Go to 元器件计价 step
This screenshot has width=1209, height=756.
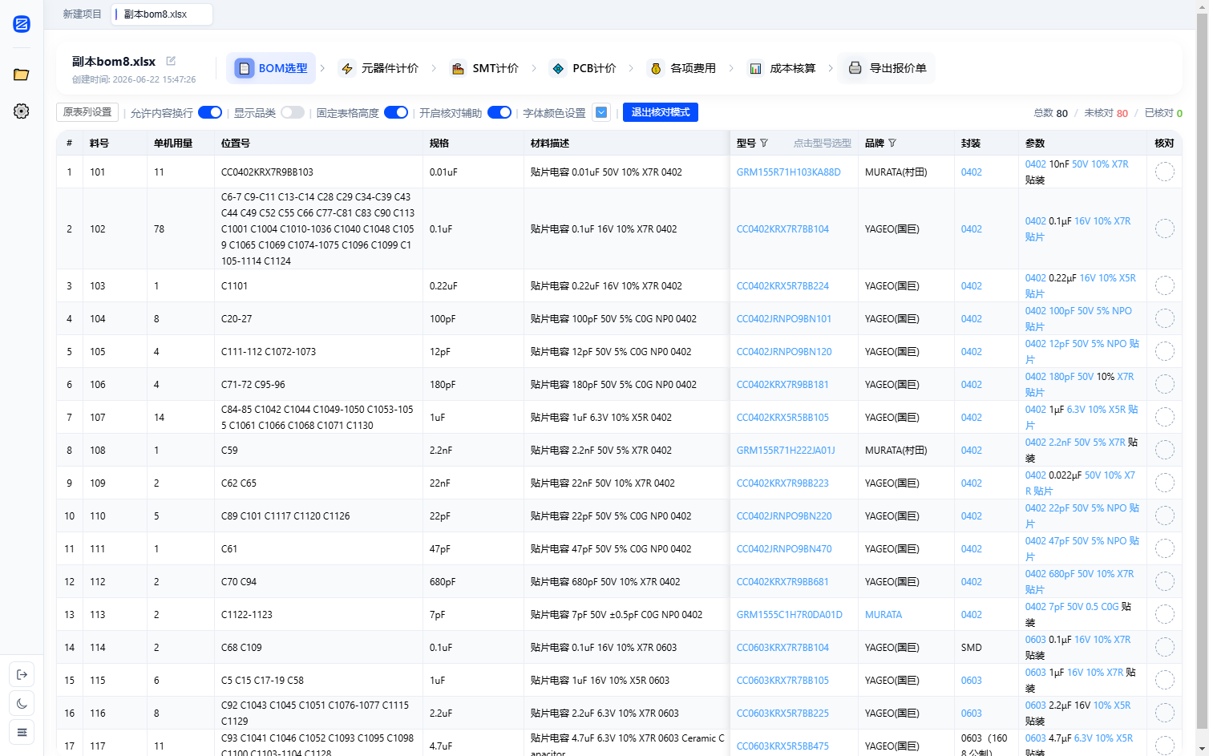click(x=379, y=68)
